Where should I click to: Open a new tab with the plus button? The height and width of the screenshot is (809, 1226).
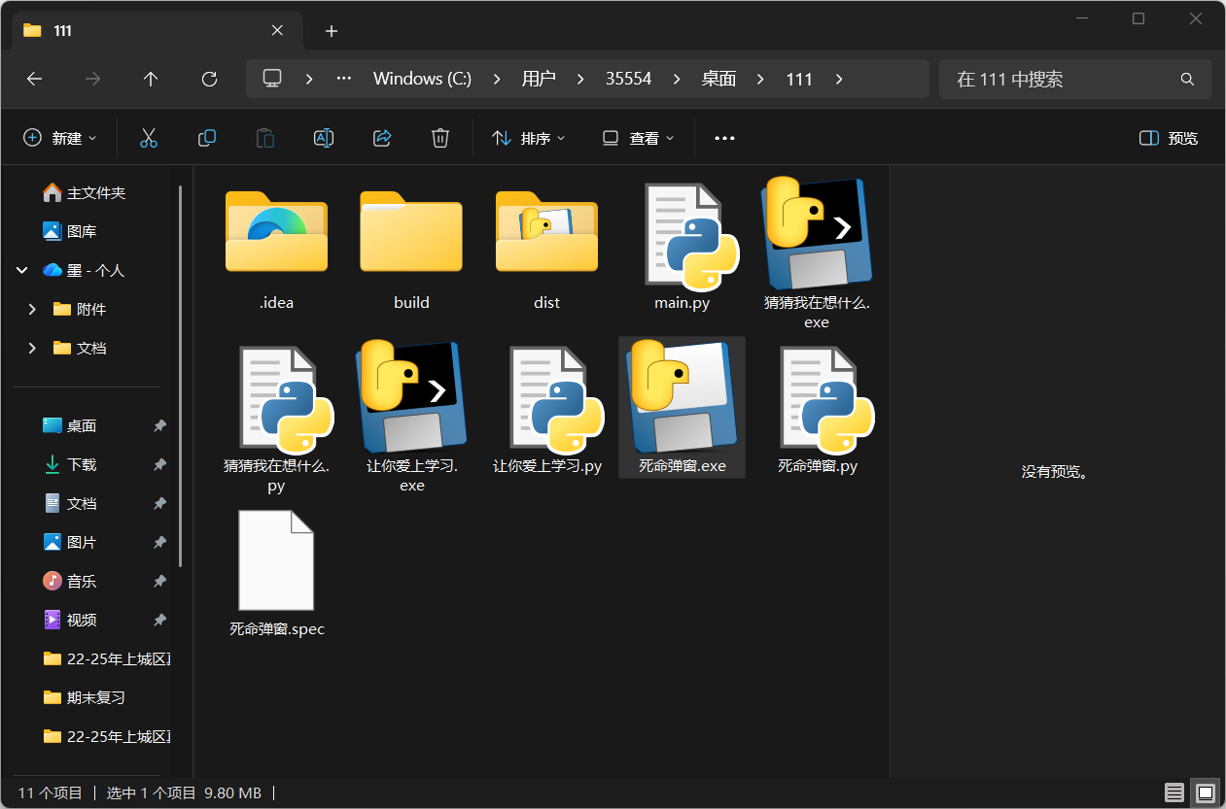tap(331, 31)
